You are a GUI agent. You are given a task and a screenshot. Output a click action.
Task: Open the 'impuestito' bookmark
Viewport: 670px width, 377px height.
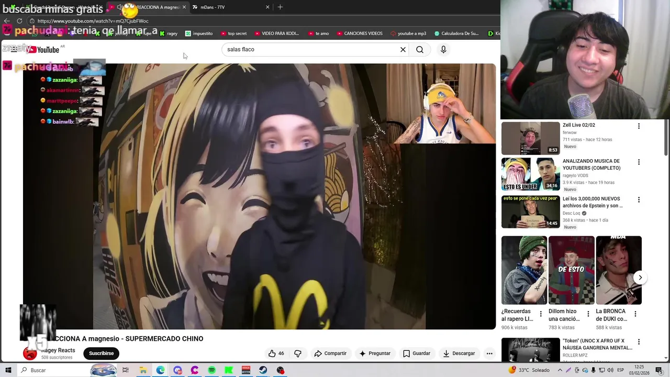pos(199,34)
